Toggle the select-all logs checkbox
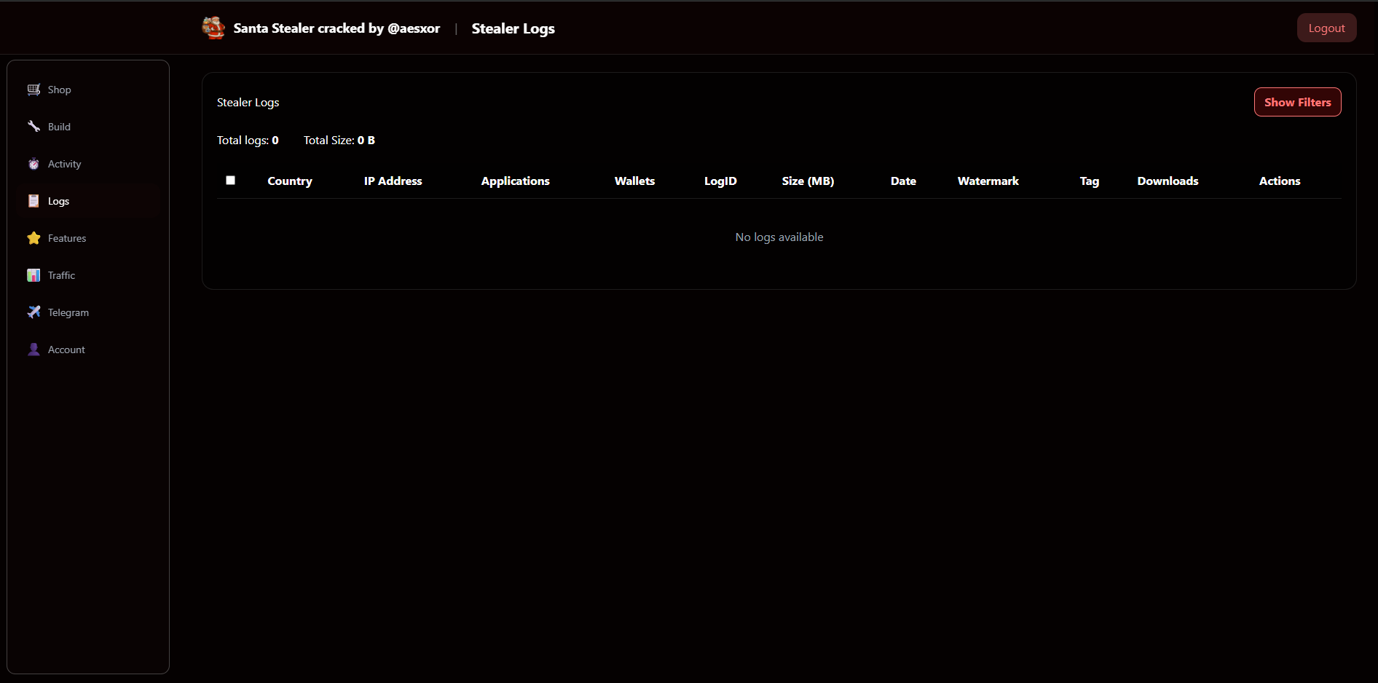Viewport: 1378px width, 683px height. click(x=230, y=180)
